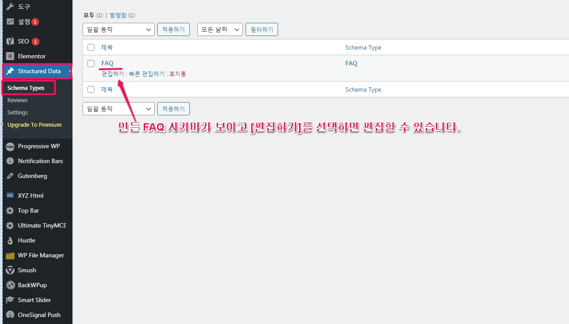The height and width of the screenshot is (324, 569).
Task: Click 빠른 편집하기 under the FAQ row
Action: tap(147, 74)
